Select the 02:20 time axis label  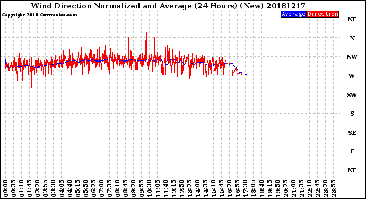38,188
